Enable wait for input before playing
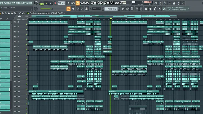Image resolution: width=203 pixels, height=114 pixels. (73, 3)
